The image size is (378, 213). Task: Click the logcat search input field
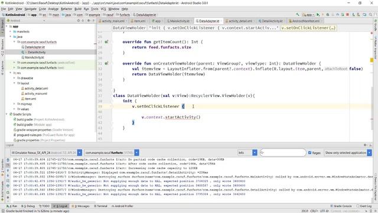283,153
